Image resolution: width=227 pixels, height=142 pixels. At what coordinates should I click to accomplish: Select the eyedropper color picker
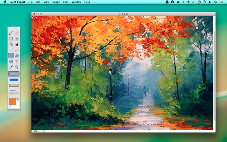tap(11, 67)
